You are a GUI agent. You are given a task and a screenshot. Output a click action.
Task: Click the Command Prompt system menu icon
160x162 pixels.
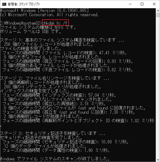pyautogui.click(x=4, y=4)
